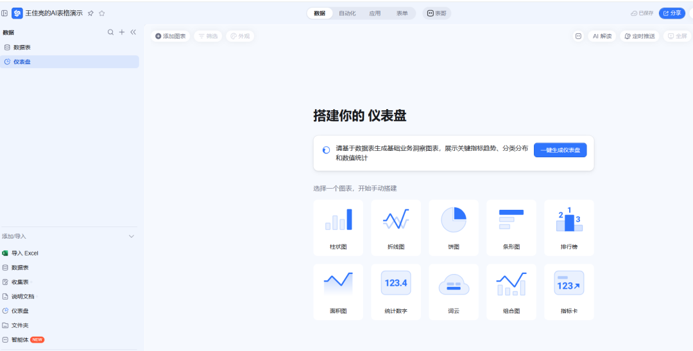Screen dimensions: 693x351
Task: Choose the 词云 word cloud card
Action: 454,292
